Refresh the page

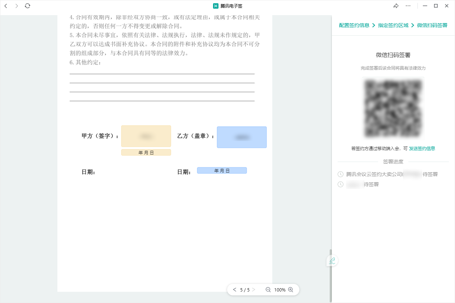point(27,6)
